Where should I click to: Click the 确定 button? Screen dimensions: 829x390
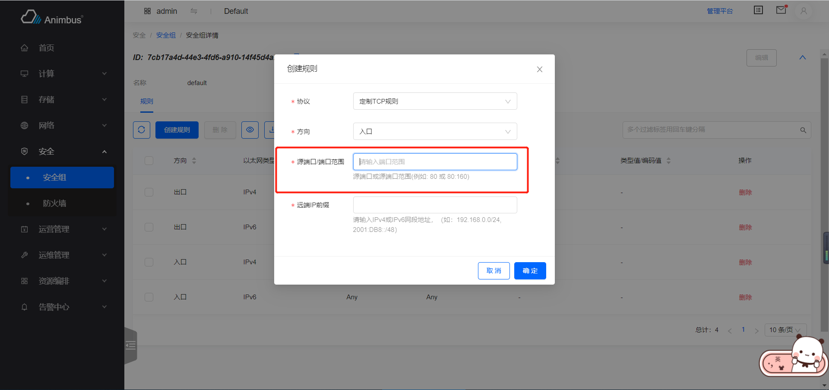[x=530, y=271]
